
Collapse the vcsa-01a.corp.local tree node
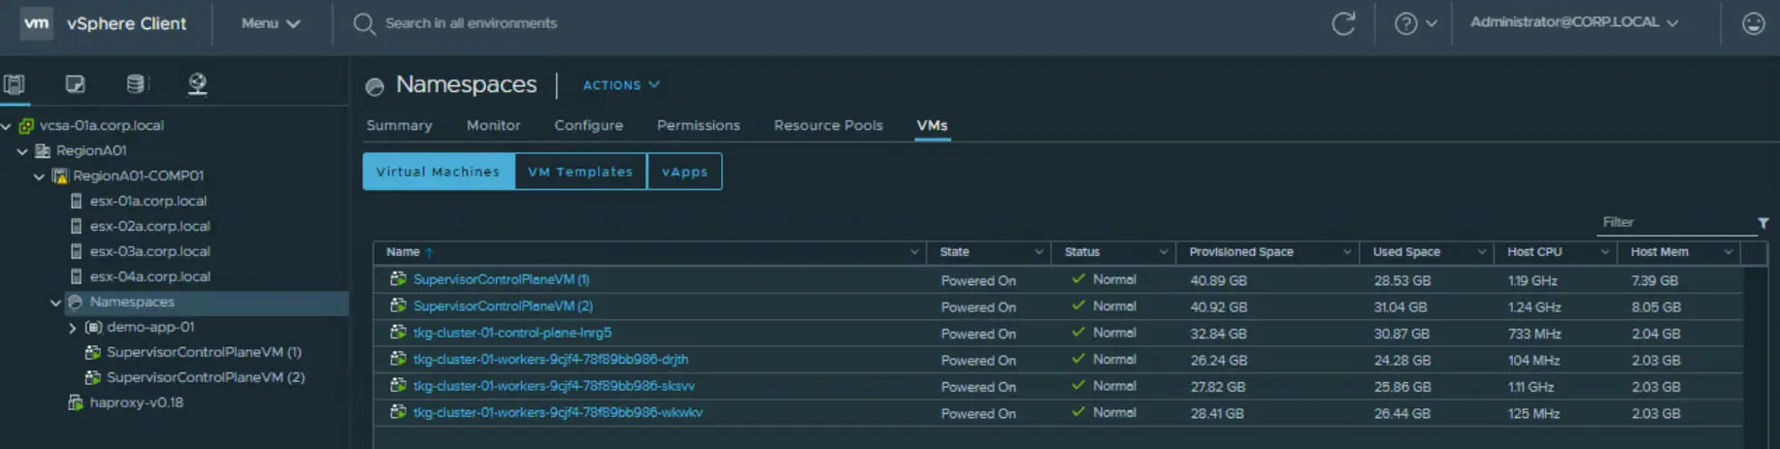pyautogui.click(x=7, y=126)
